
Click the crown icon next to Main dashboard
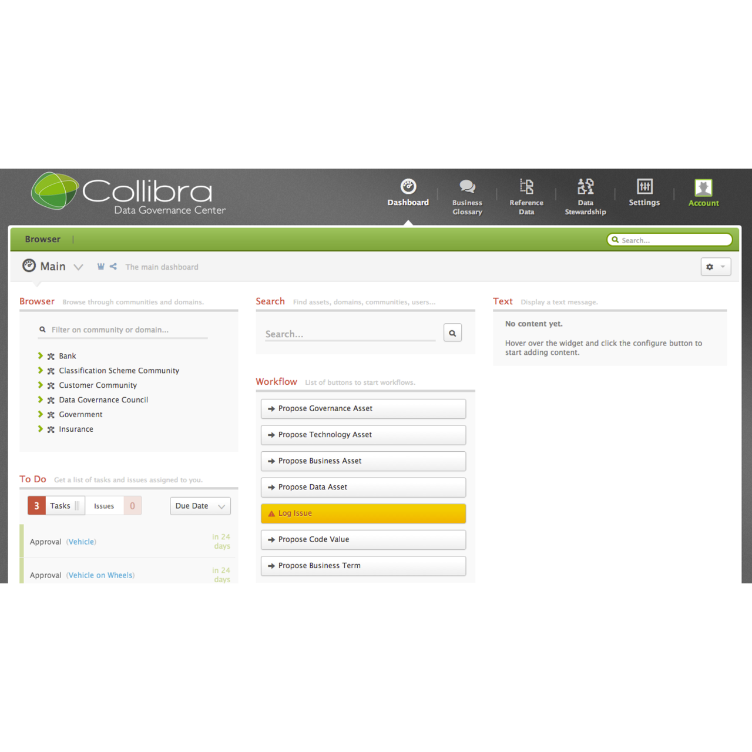(100, 266)
